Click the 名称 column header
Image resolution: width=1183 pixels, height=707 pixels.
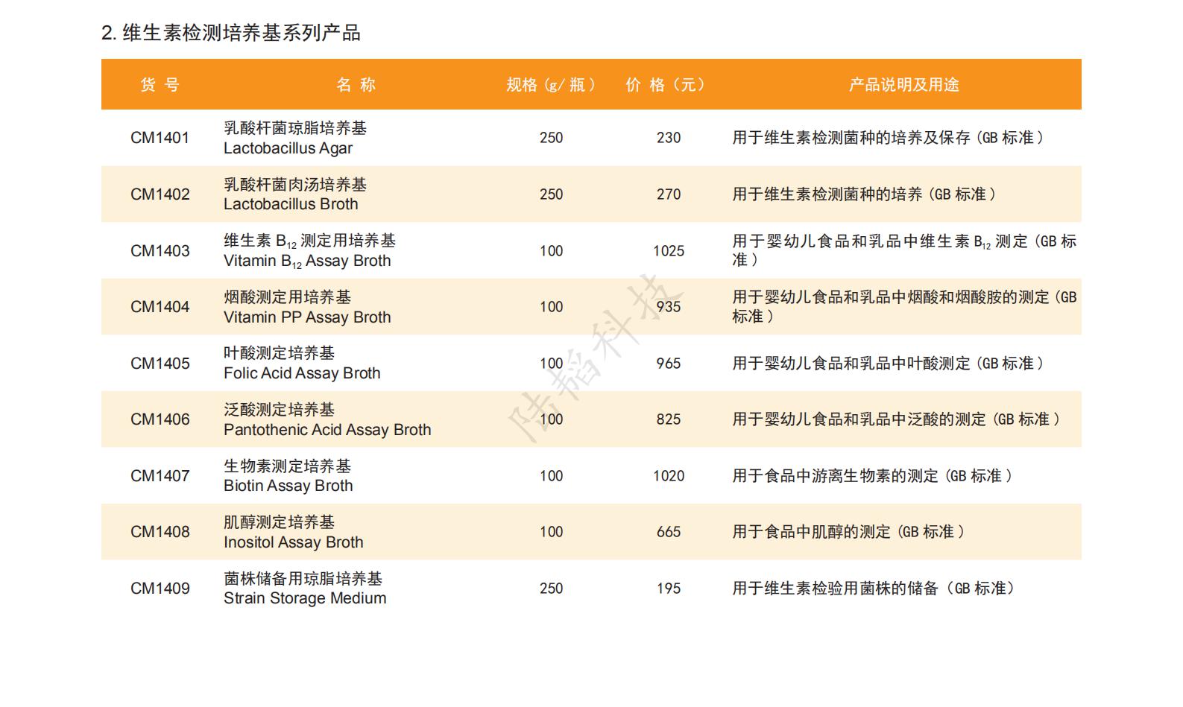[x=356, y=85]
